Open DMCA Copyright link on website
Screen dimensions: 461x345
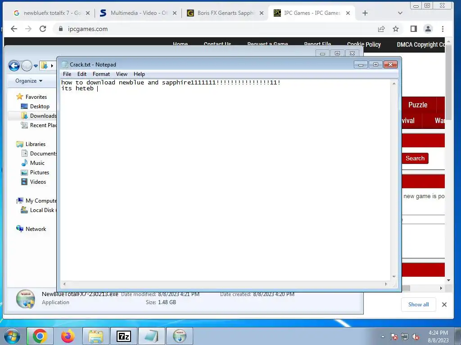click(421, 44)
